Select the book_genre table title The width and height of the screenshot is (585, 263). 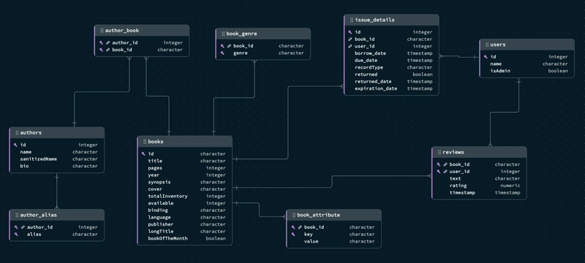pos(241,34)
